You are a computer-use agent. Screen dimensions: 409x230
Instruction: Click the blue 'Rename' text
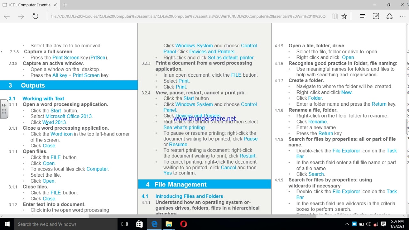click(318, 122)
